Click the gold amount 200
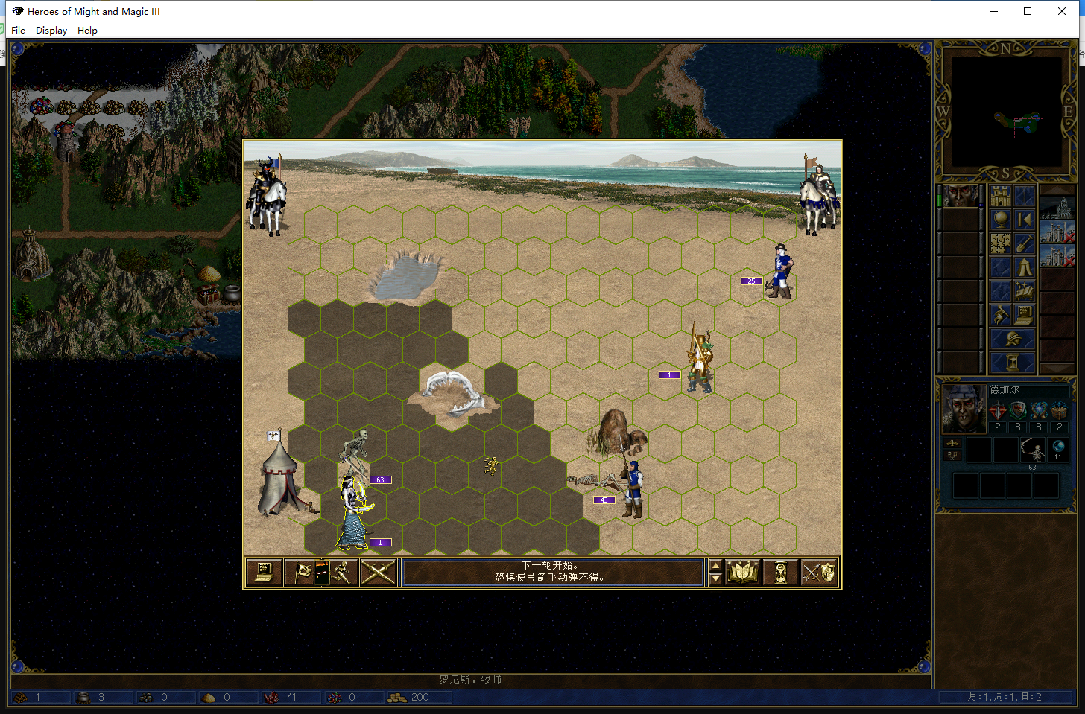 tap(420, 698)
